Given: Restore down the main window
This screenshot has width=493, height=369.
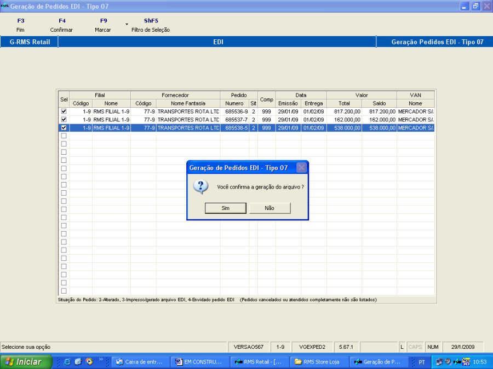Looking at the screenshot, I should 475,6.
